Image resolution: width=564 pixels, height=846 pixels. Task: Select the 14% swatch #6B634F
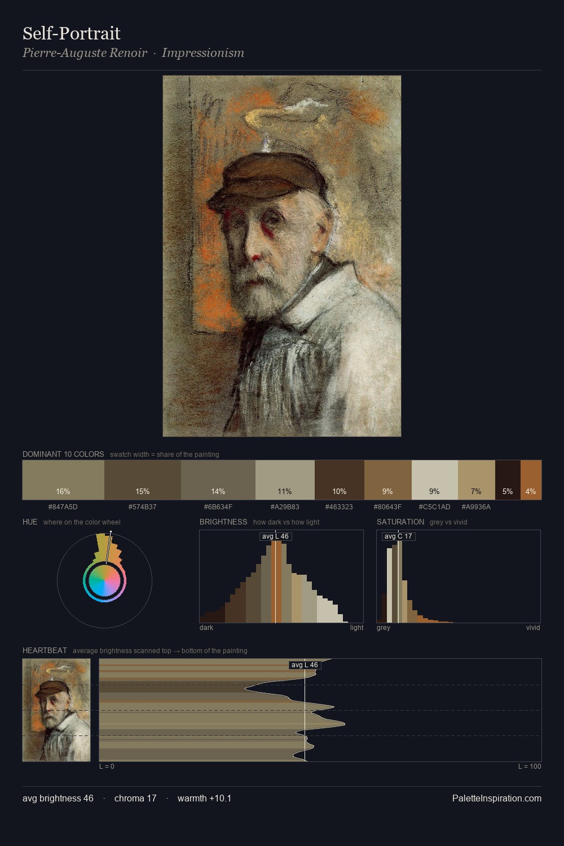(x=218, y=480)
